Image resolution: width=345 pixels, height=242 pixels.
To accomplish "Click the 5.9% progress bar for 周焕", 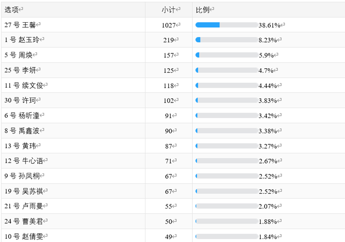I will 226,55.
